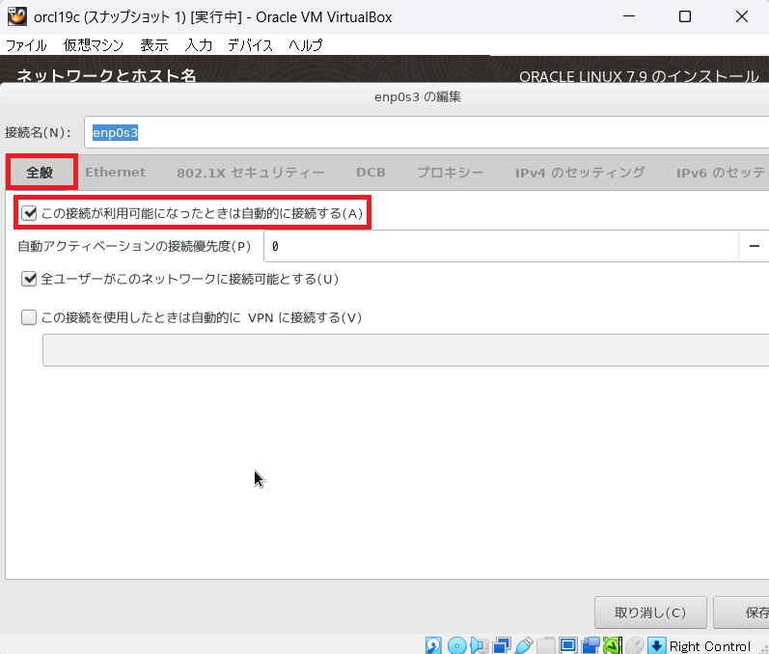Image resolution: width=769 pixels, height=654 pixels.
Task: Toggle the automatically connect when available checkbox
Action: [29, 212]
